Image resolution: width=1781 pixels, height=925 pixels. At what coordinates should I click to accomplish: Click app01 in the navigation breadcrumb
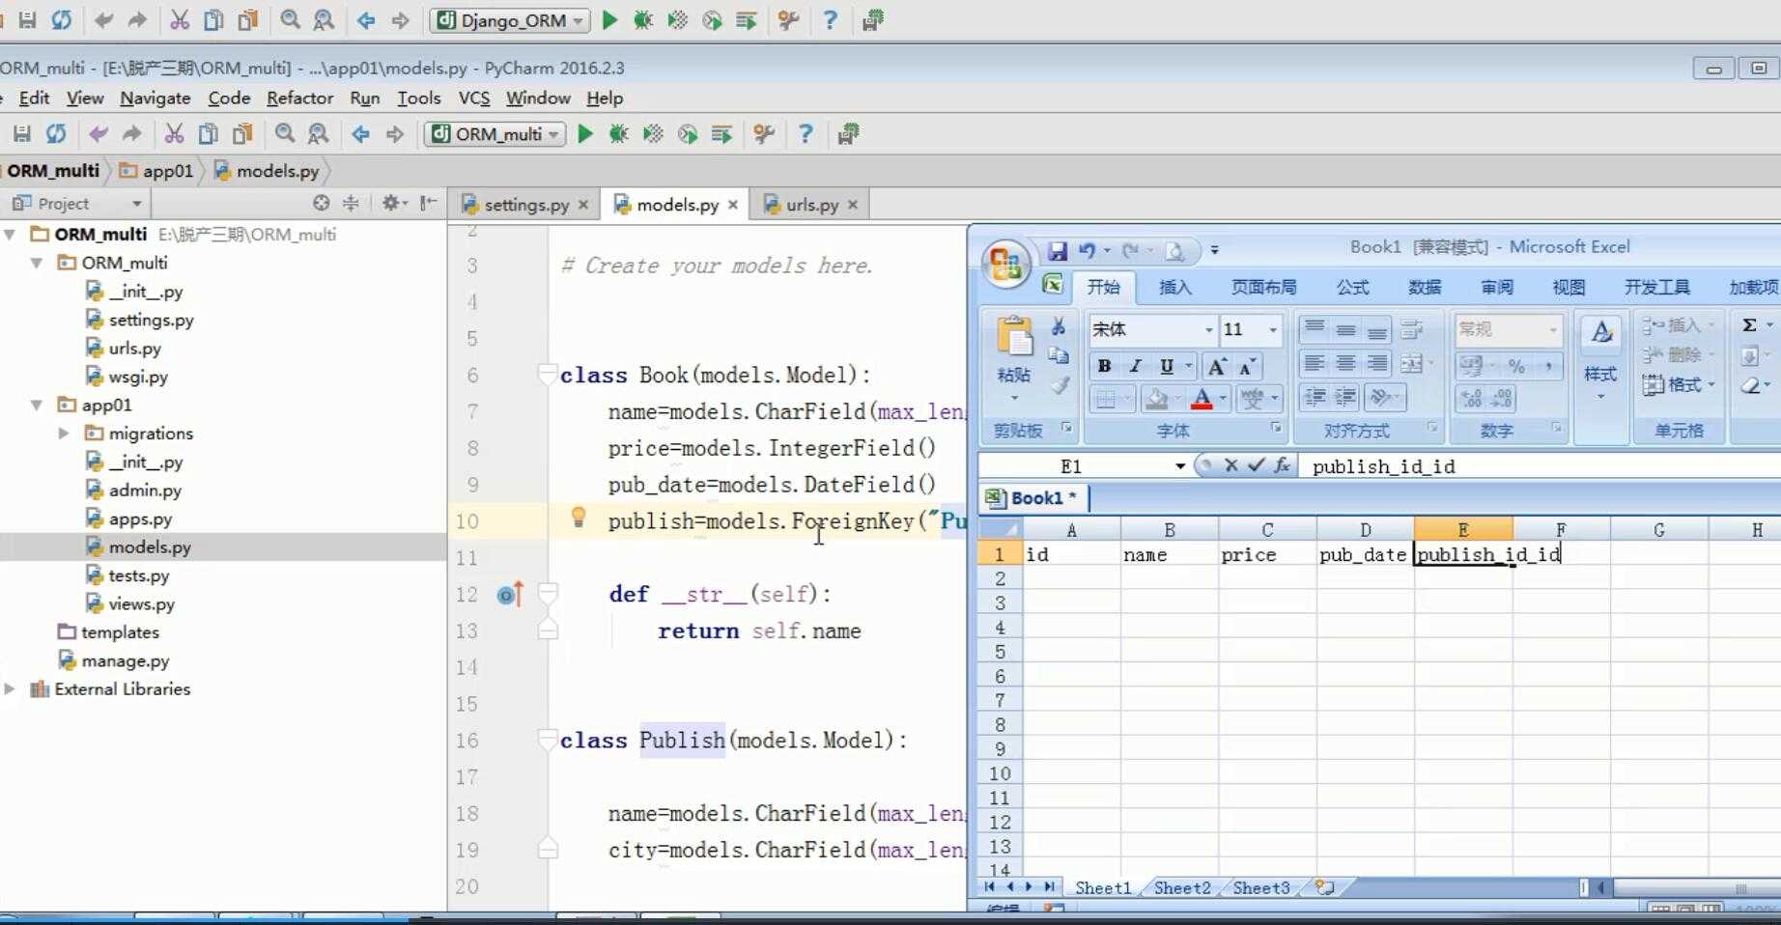point(156,171)
